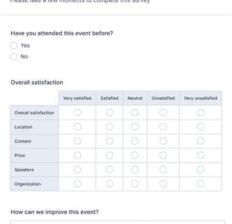This screenshot has width=232, height=224.
Task: Mark Location as Satisfied
Action: click(110, 127)
